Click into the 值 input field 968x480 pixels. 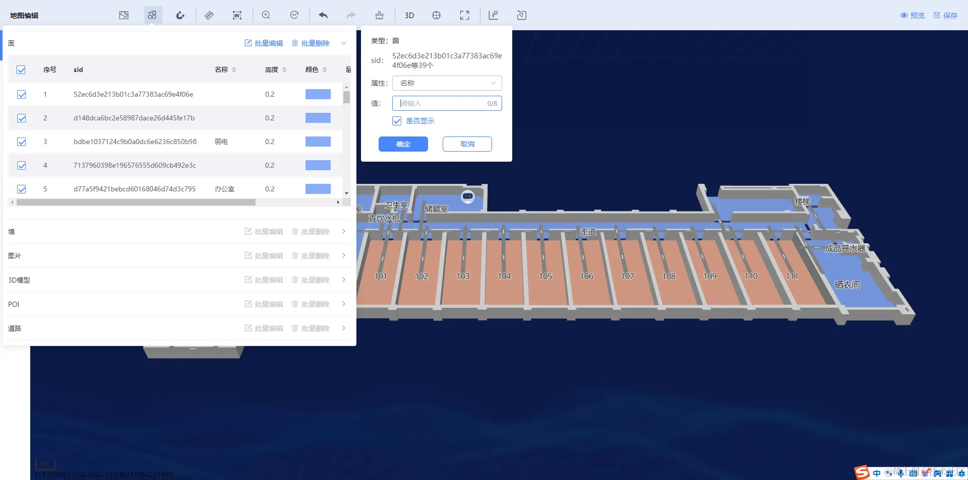447,103
